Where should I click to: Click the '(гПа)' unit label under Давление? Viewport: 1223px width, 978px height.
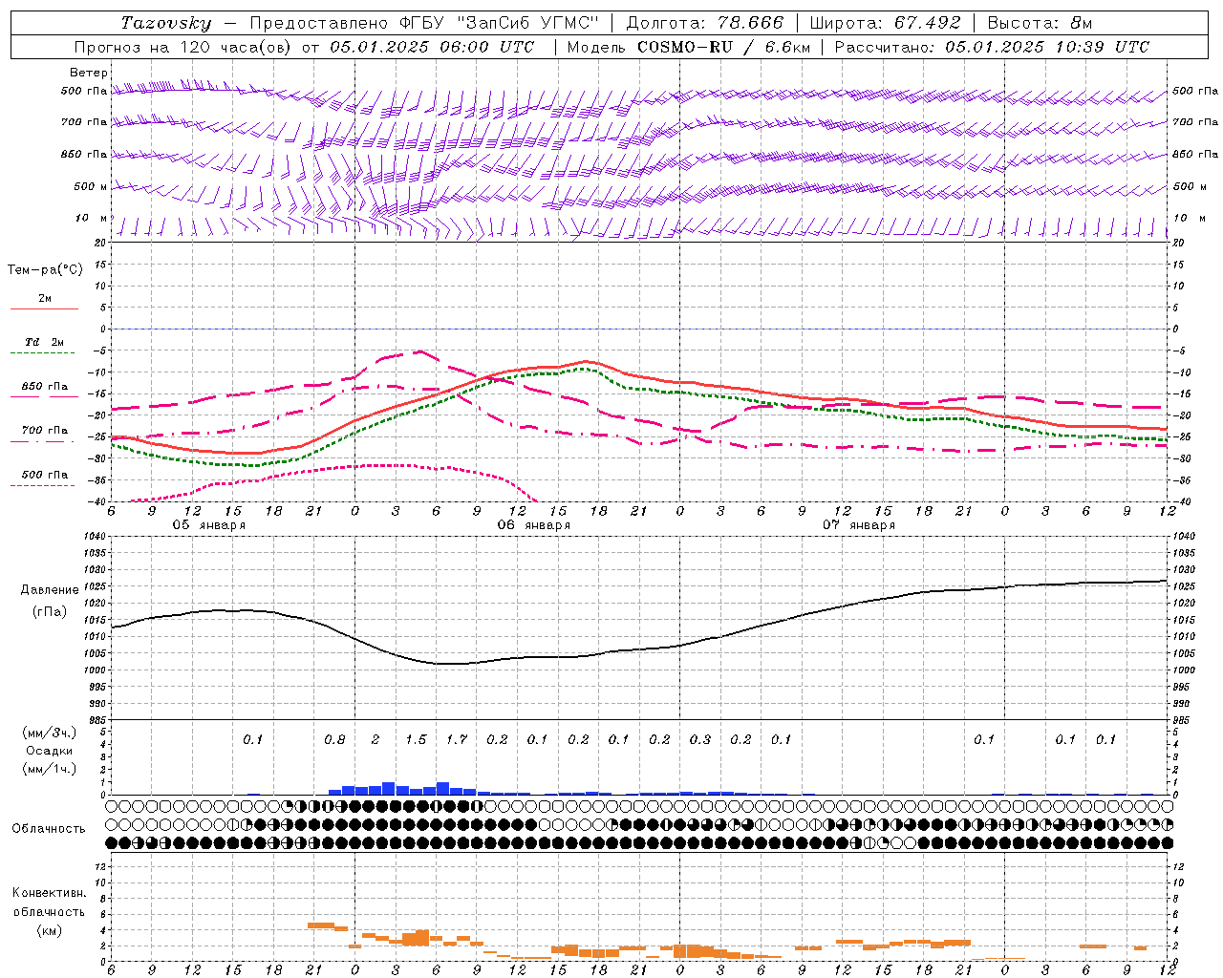(x=50, y=611)
